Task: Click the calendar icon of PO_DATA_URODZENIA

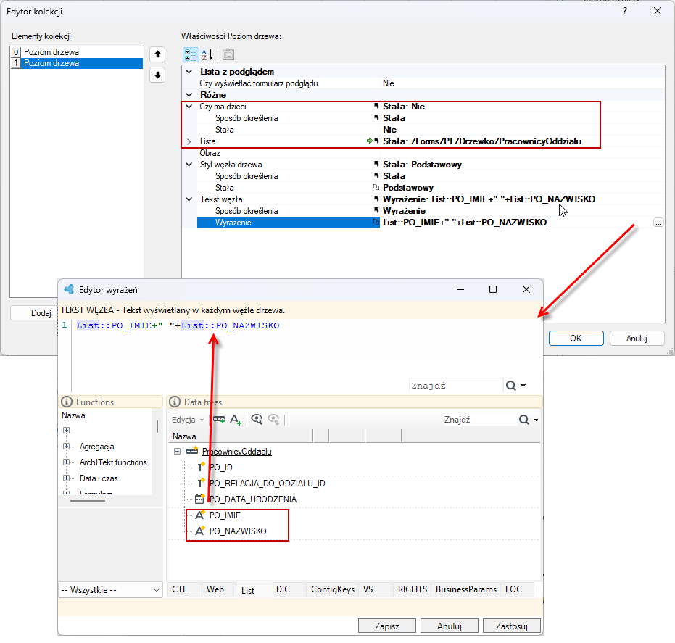Action: click(199, 499)
